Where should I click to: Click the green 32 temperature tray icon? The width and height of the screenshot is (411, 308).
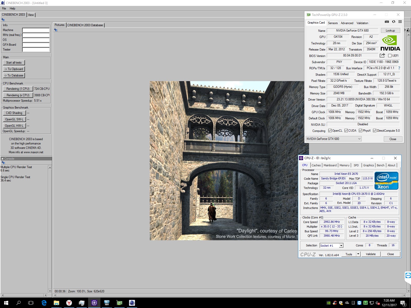[365, 303]
